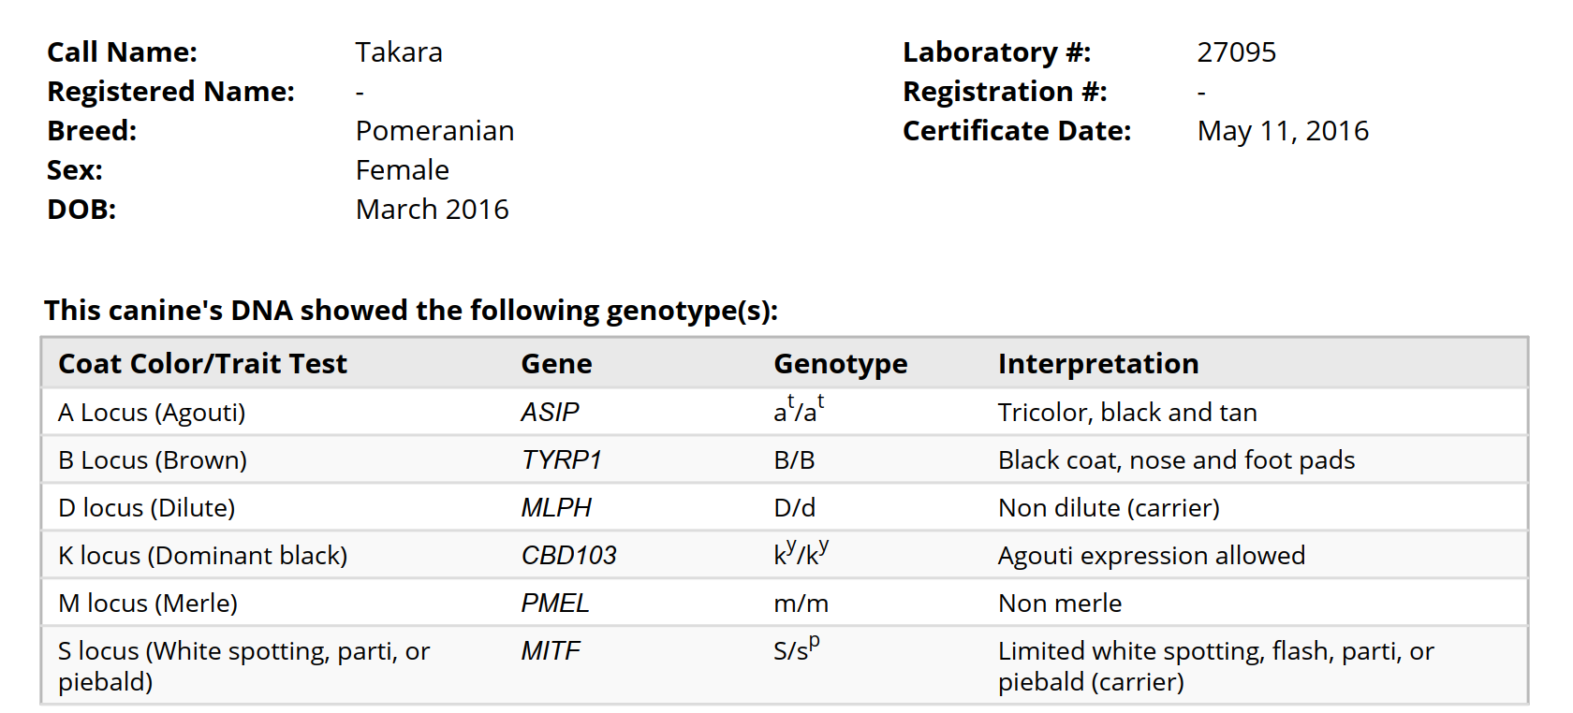Click the certificate date May 11, 2016
Image resolution: width=1573 pixels, height=713 pixels.
1283,131
